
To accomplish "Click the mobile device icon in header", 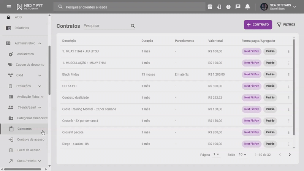I will [219, 7].
